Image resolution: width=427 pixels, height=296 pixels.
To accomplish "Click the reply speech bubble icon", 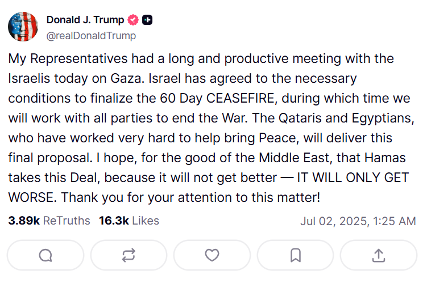I will click(45, 256).
